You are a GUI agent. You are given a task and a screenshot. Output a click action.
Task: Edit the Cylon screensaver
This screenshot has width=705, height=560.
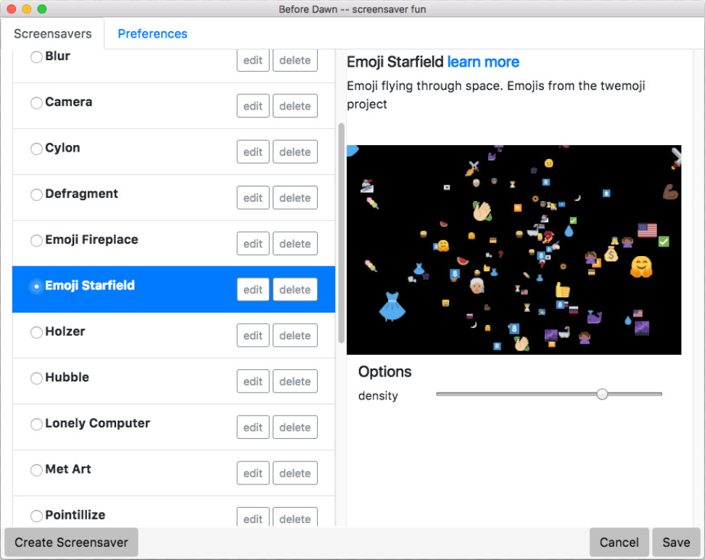tap(253, 152)
